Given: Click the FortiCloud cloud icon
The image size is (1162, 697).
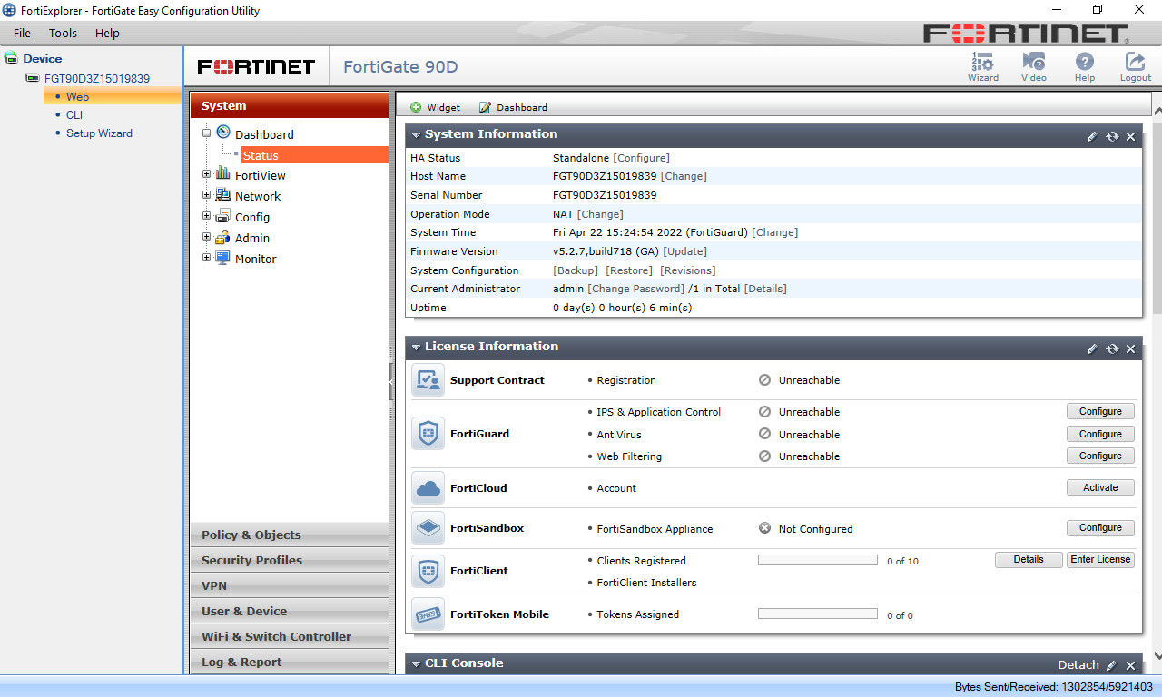Looking at the screenshot, I should point(428,488).
